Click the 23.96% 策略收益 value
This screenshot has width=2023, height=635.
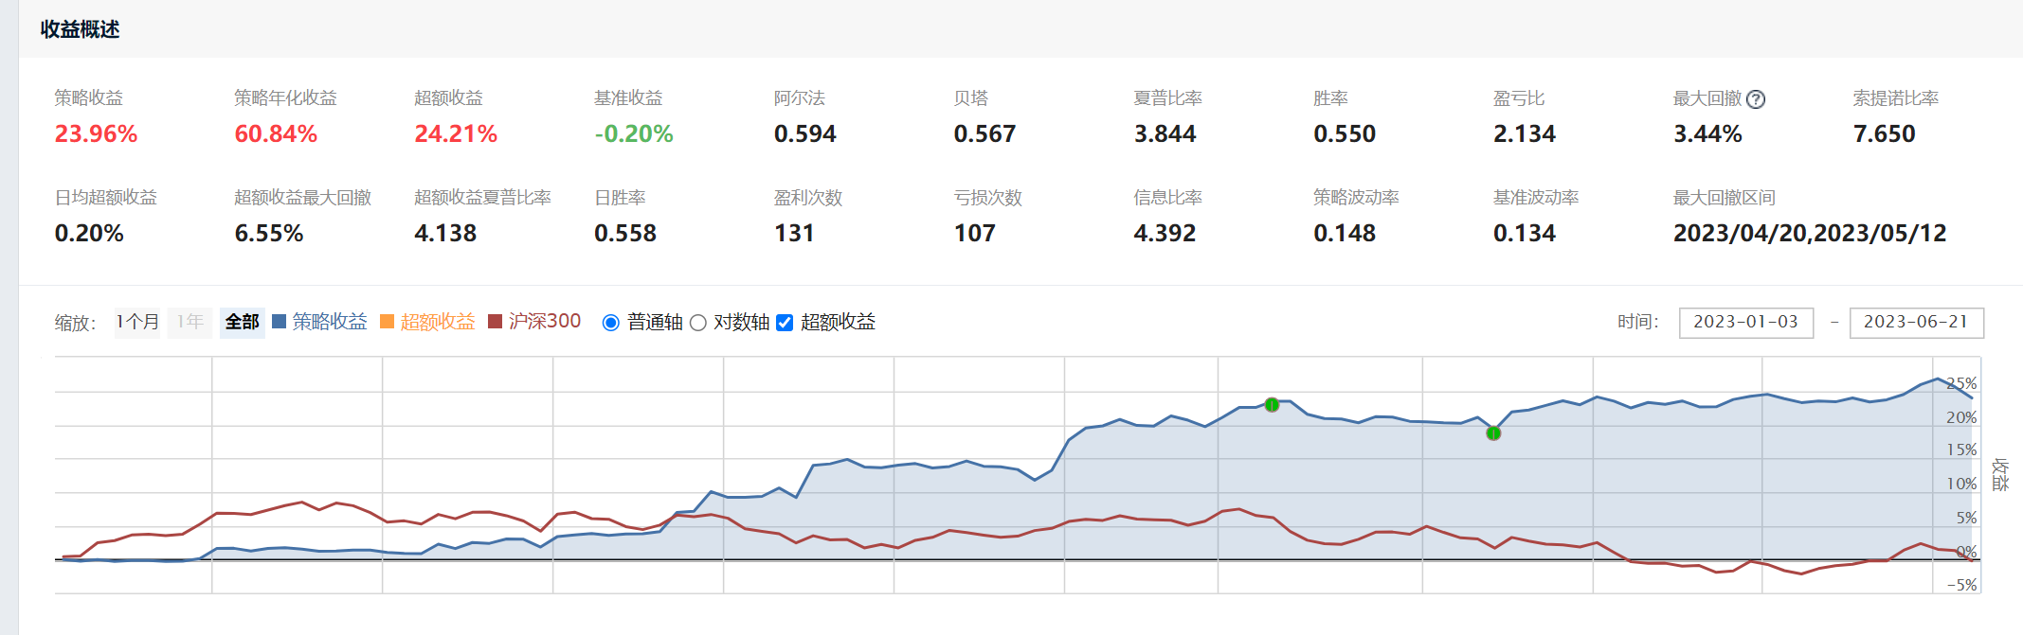[96, 134]
